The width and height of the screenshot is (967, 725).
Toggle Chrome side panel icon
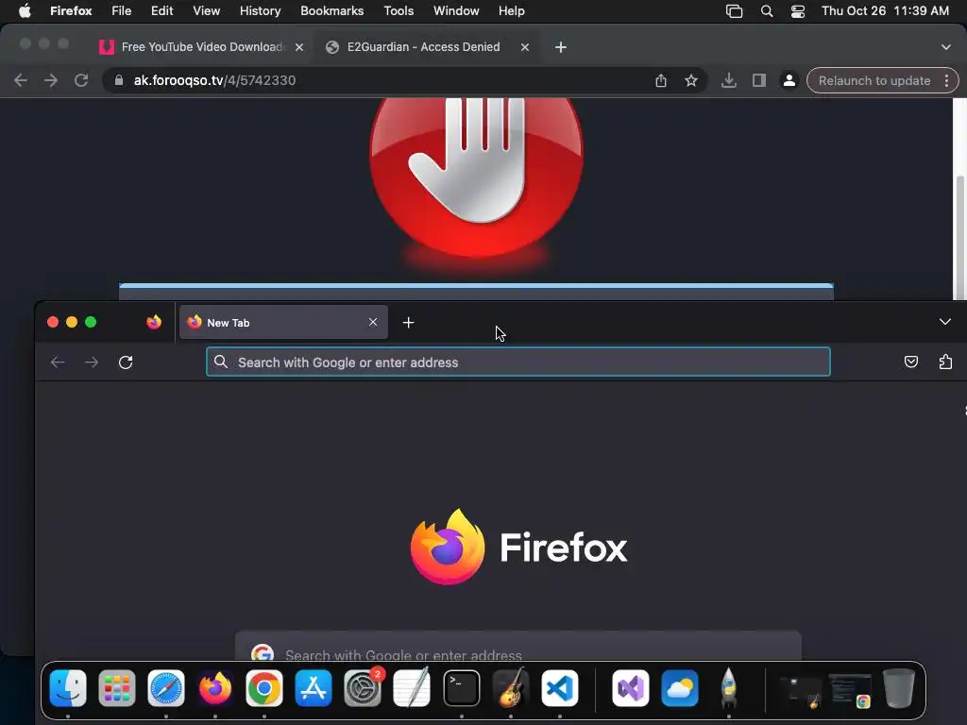(x=758, y=80)
